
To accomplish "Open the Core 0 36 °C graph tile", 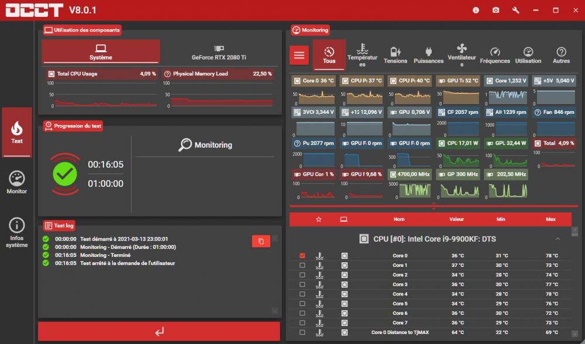I will pyautogui.click(x=314, y=91).
